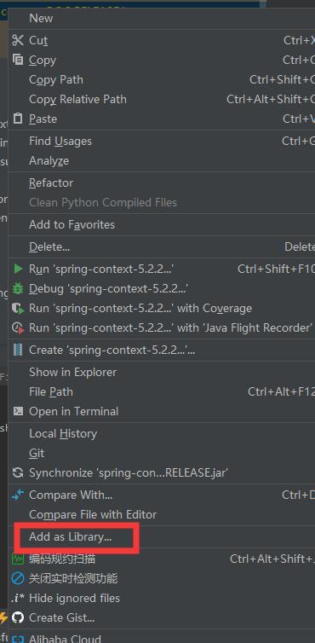Click the Run with Coverage shield icon
The height and width of the screenshot is (643, 315).
tap(18, 309)
